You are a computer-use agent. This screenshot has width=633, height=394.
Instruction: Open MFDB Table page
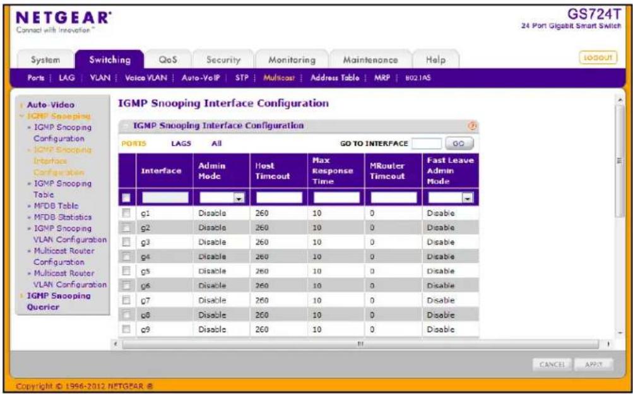tap(56, 206)
